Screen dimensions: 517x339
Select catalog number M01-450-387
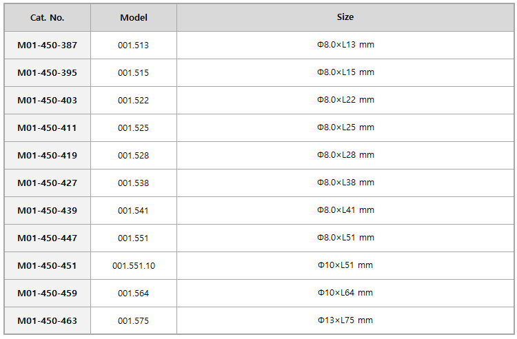click(47, 45)
